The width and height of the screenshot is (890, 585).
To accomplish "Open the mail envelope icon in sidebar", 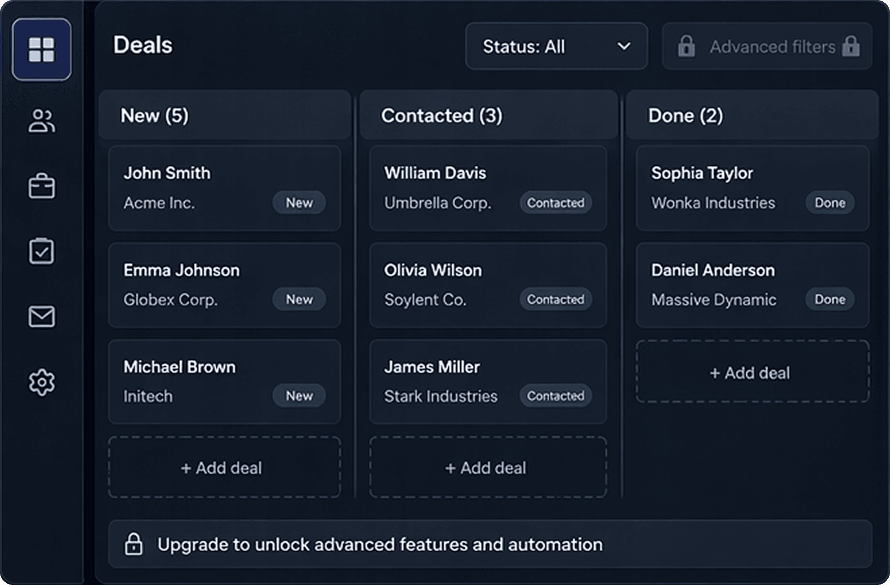I will click(42, 316).
